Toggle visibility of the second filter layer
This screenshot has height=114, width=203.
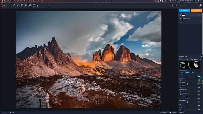(181, 18)
